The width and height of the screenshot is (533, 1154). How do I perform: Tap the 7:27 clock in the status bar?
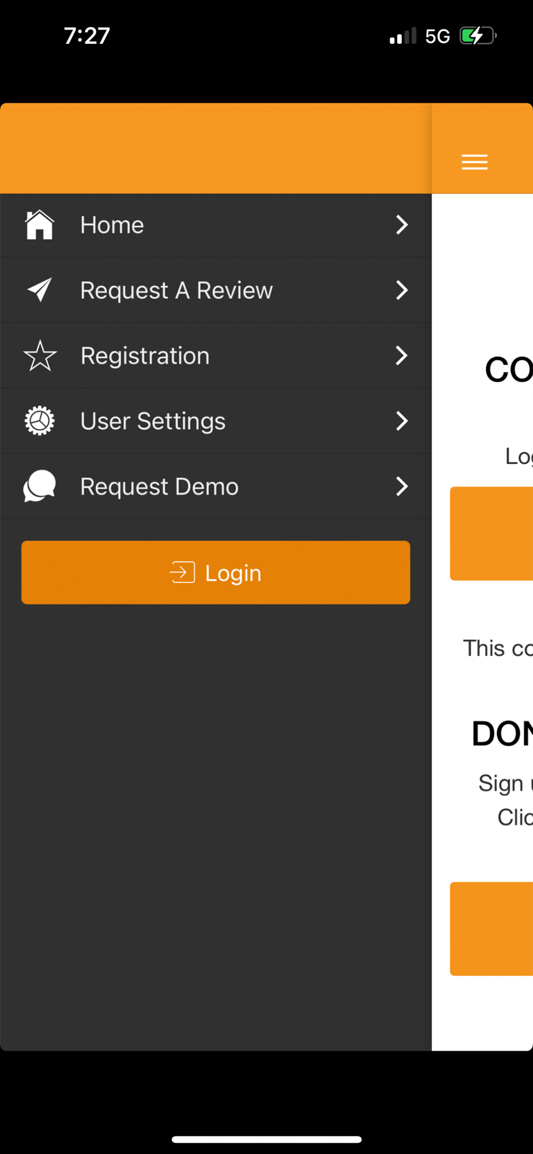click(87, 36)
